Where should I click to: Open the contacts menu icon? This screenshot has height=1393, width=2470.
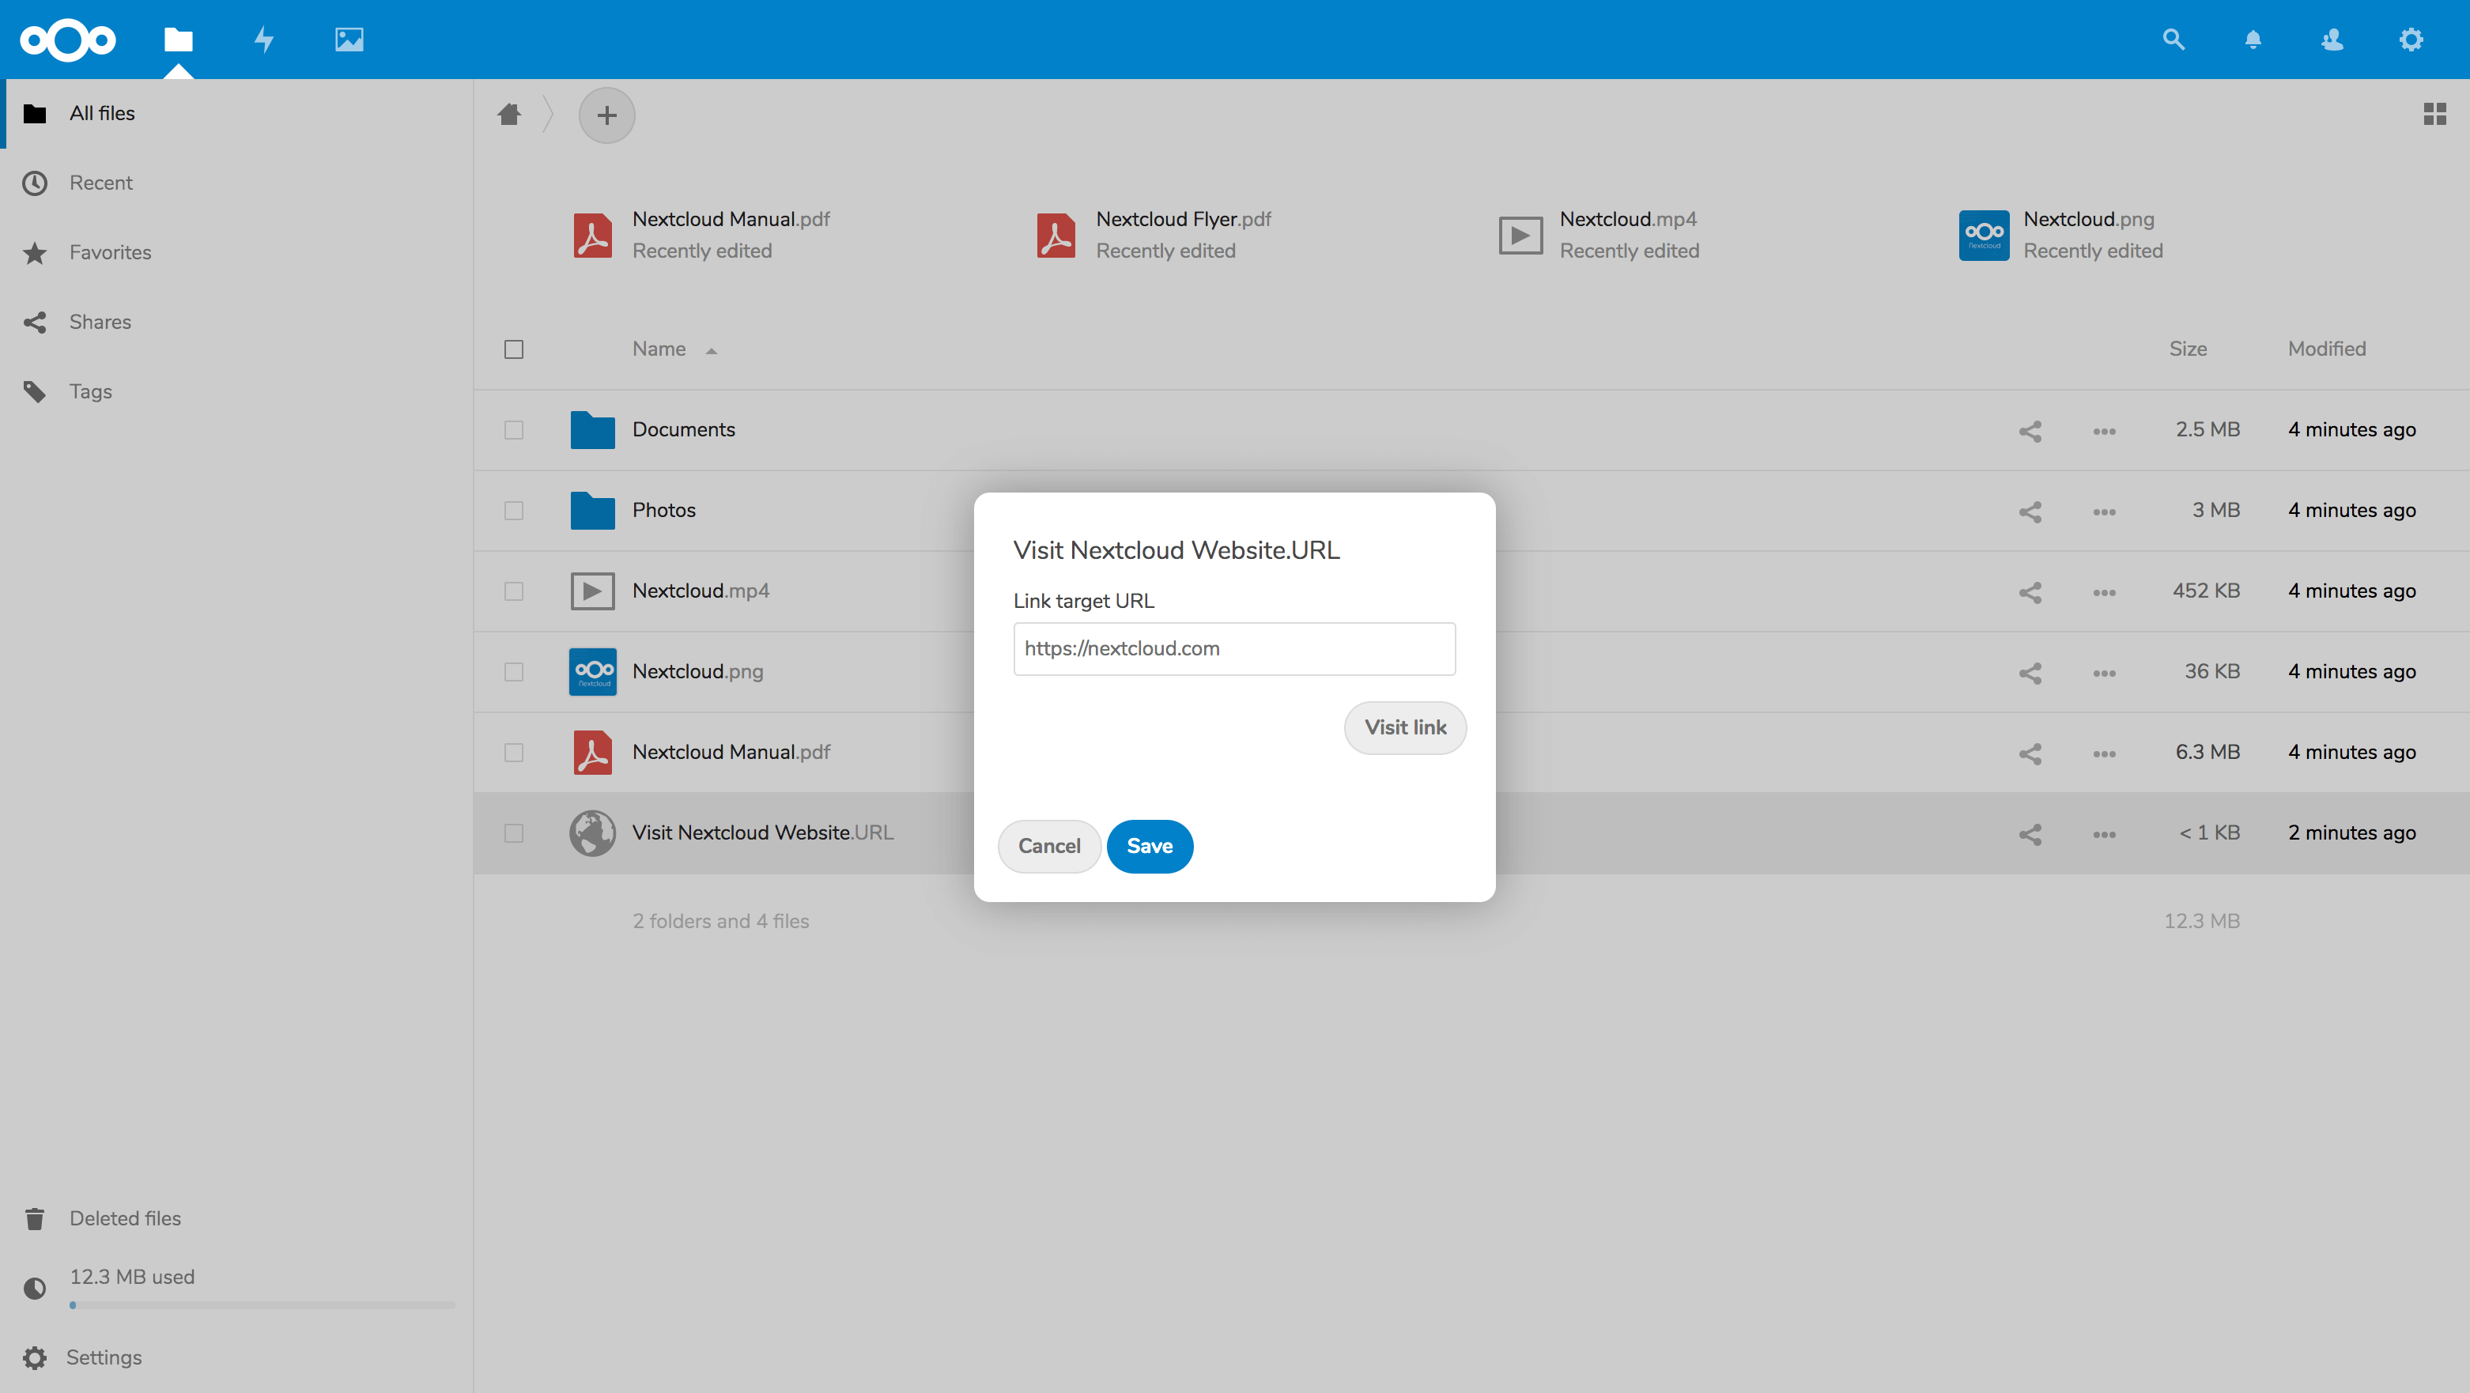click(x=2332, y=40)
